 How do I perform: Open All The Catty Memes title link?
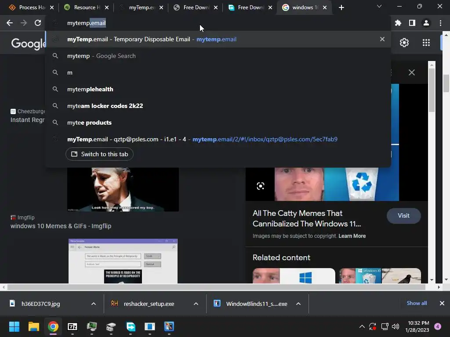(x=307, y=219)
